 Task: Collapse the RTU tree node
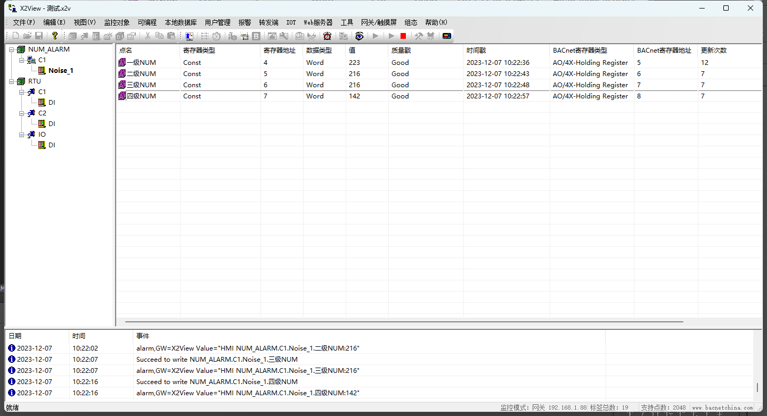11,81
